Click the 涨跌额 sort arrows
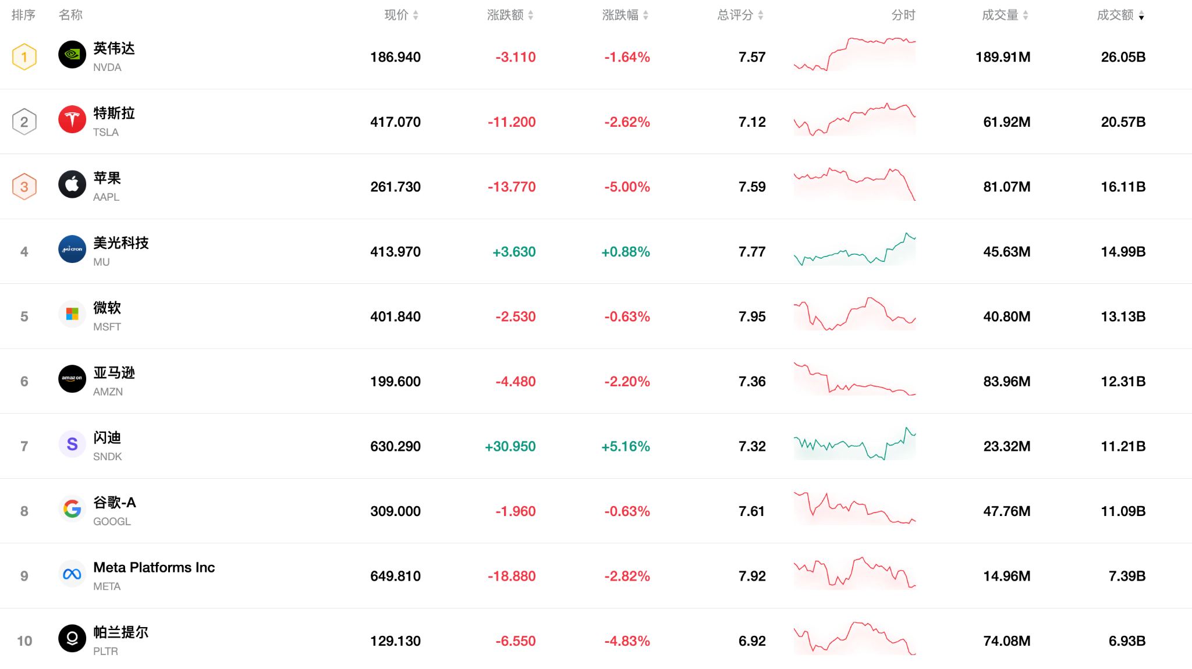The height and width of the screenshot is (669, 1192). tap(530, 15)
